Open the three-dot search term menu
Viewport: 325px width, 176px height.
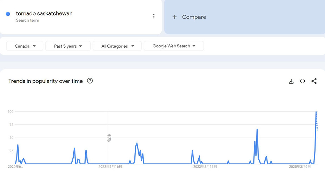pos(154,16)
